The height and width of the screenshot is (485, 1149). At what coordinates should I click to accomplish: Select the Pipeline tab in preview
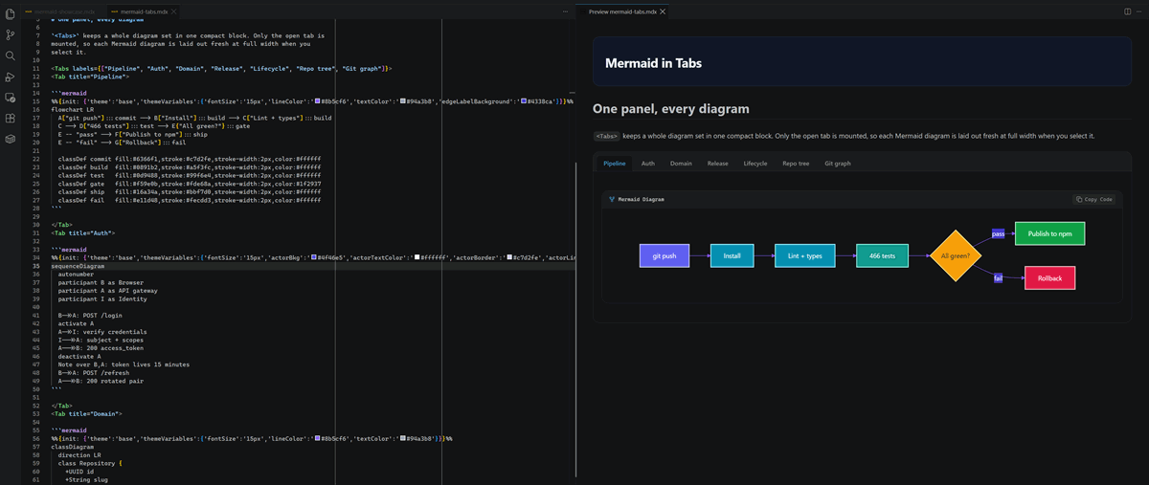614,164
